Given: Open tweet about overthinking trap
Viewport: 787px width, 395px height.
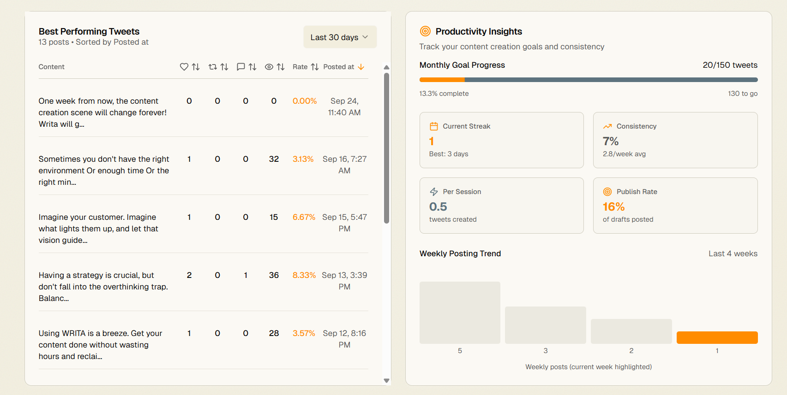Looking at the screenshot, I should pyautogui.click(x=103, y=287).
